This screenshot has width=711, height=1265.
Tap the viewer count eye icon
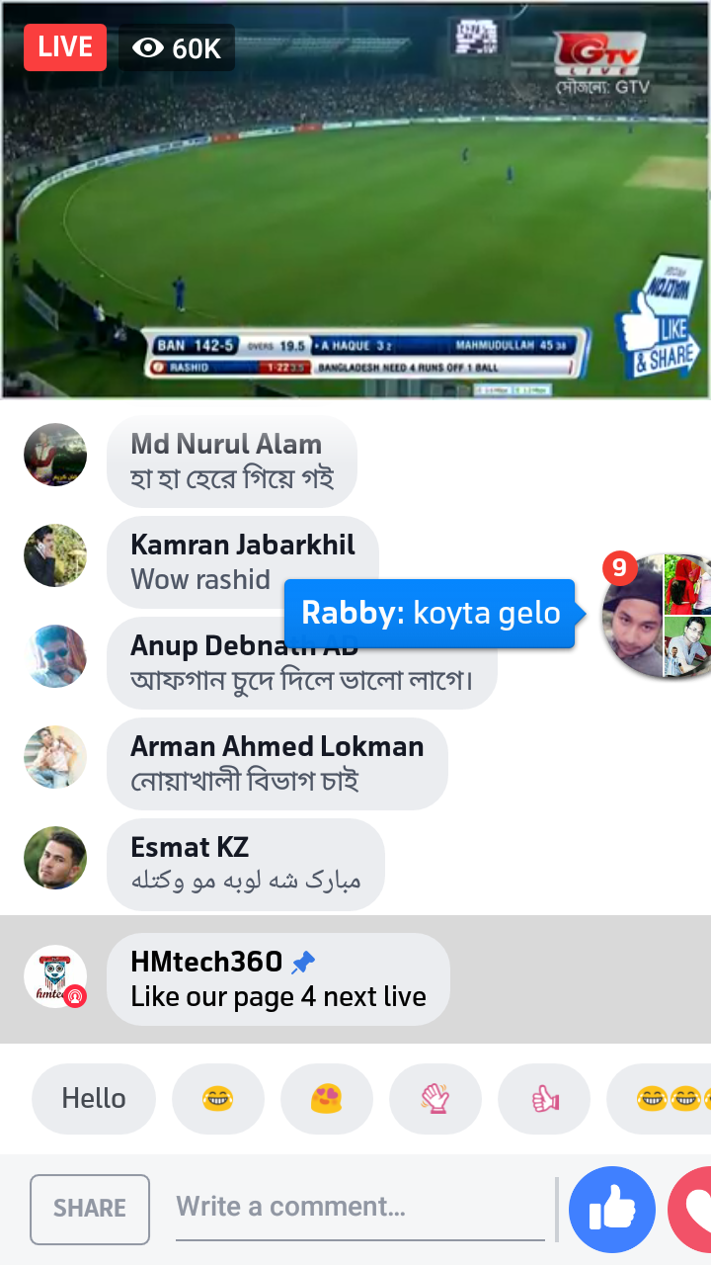click(x=147, y=47)
